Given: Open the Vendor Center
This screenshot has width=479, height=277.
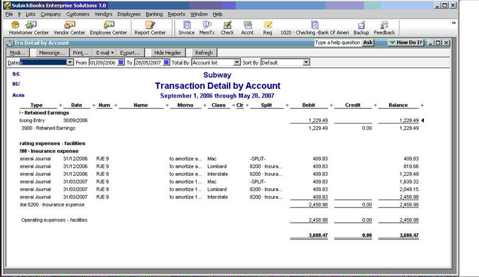Looking at the screenshot, I should pyautogui.click(x=69, y=27).
